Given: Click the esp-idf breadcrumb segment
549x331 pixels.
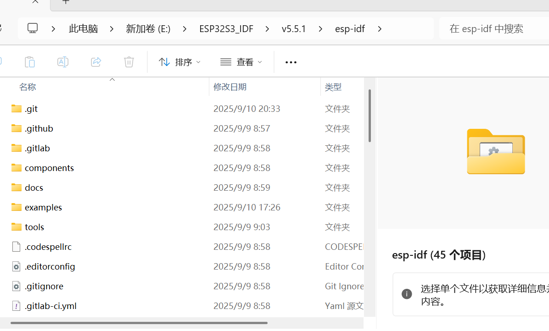Looking at the screenshot, I should pyautogui.click(x=350, y=29).
